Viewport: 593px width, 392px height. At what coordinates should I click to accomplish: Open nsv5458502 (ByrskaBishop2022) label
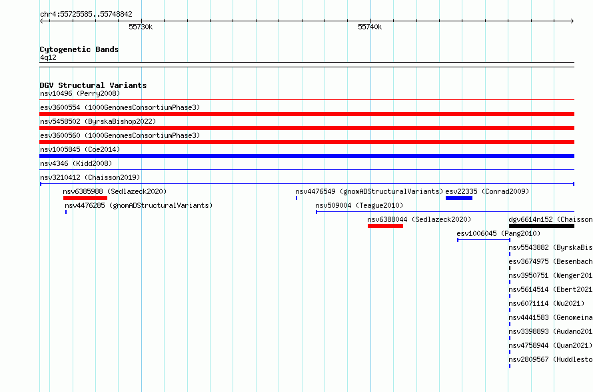[x=98, y=121]
